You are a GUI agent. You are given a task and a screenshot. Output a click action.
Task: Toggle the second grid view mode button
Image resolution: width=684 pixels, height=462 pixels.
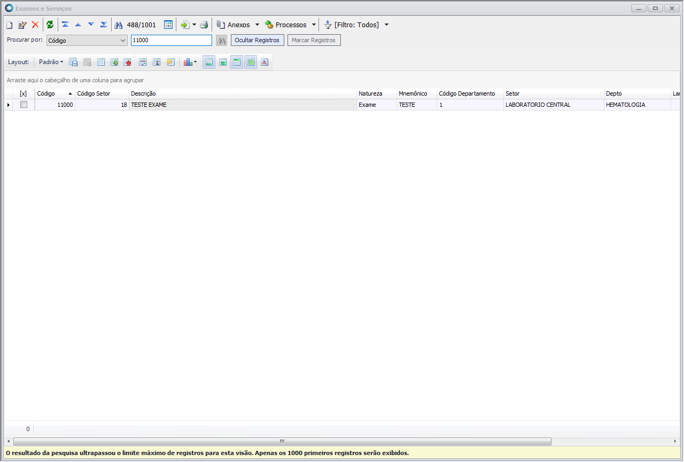click(x=223, y=62)
